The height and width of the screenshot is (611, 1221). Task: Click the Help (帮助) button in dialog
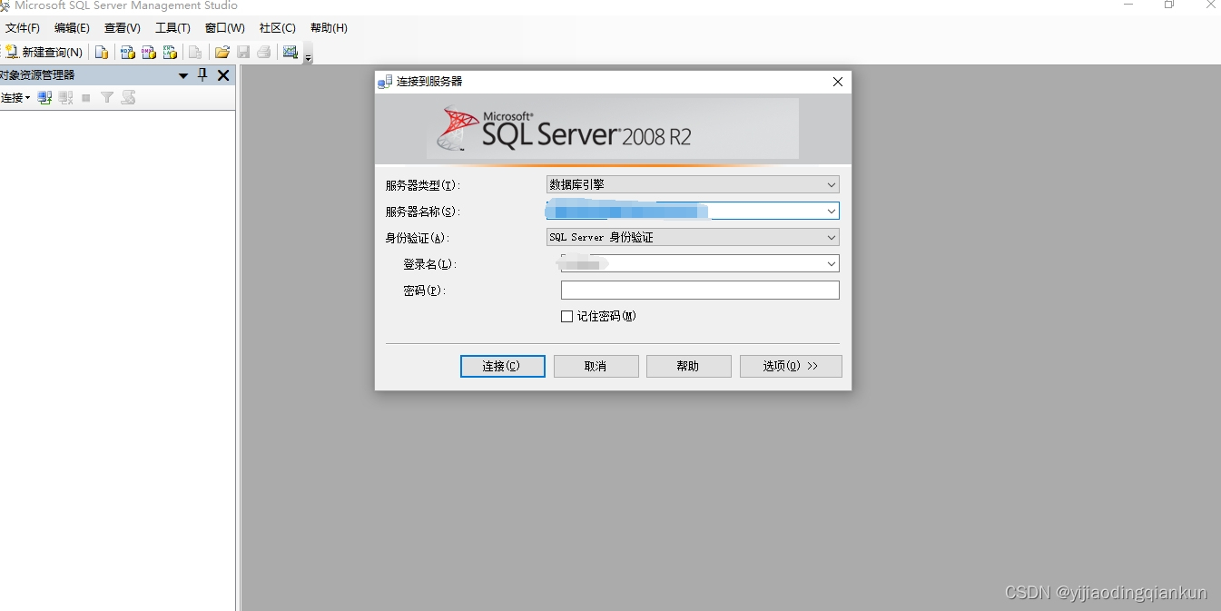688,366
